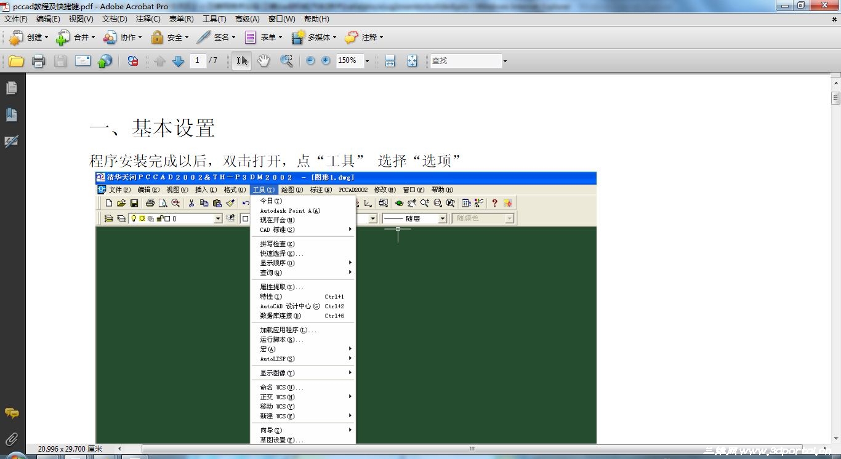841x459 pixels.
Task: Open the 窗口(W) menu
Action: click(x=281, y=19)
